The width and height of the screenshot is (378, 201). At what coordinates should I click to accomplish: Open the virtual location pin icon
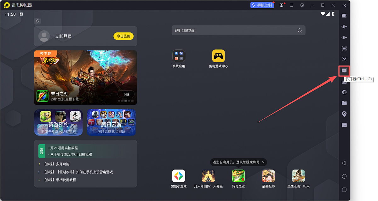(344, 114)
